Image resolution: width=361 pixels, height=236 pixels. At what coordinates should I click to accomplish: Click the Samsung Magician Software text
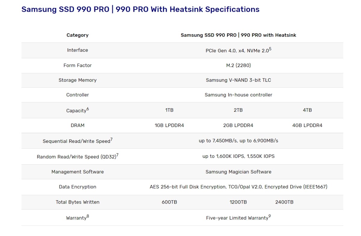tap(238, 172)
